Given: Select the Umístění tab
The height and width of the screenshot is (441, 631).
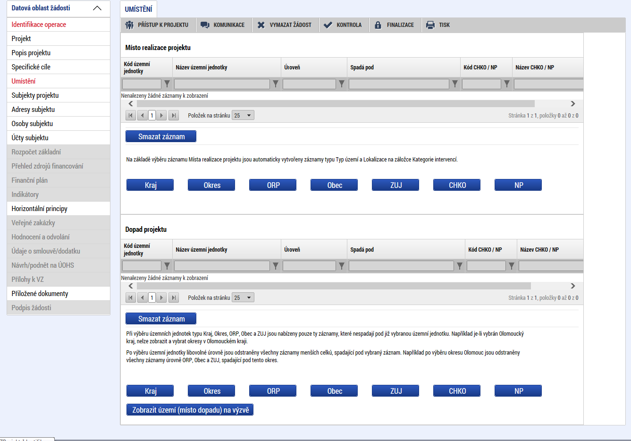Looking at the screenshot, I should [x=139, y=9].
